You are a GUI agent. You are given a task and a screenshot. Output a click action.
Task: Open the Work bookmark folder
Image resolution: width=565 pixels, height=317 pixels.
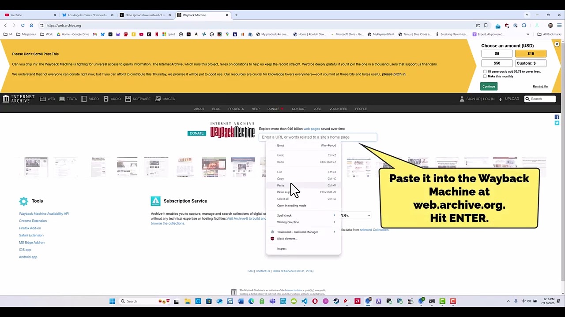[x=46, y=34]
